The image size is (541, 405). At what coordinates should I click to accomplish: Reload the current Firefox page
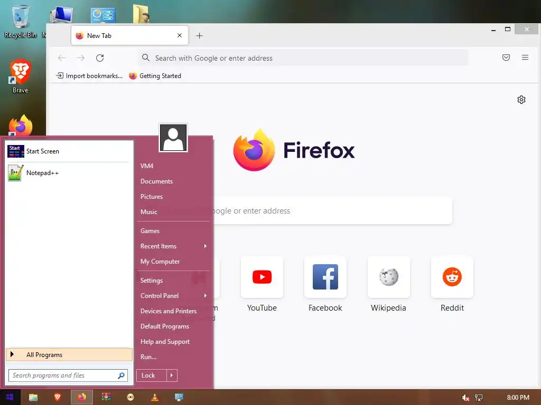(100, 58)
